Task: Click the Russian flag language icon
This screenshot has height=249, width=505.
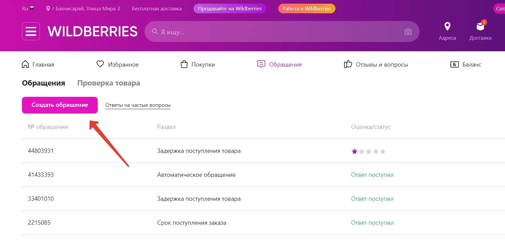Action: tap(32, 8)
